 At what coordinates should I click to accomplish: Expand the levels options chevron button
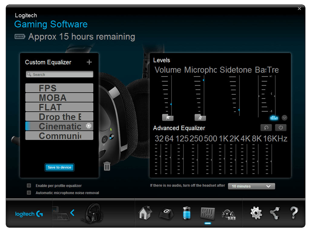284,118
